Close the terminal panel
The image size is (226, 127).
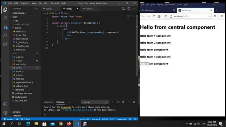click(134, 102)
